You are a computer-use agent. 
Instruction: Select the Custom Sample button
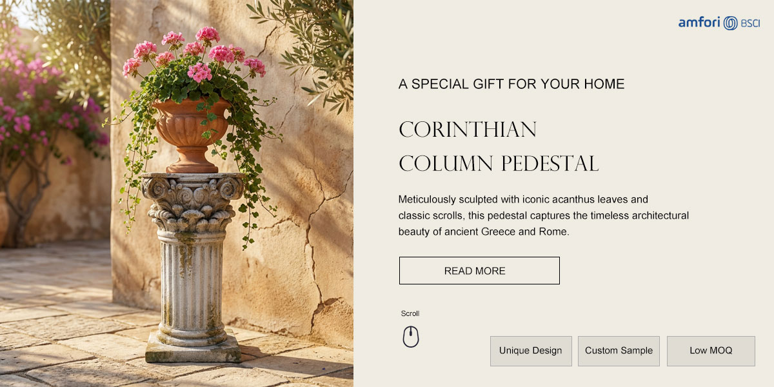pos(619,351)
